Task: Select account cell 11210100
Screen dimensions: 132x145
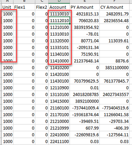Action: point(59,28)
